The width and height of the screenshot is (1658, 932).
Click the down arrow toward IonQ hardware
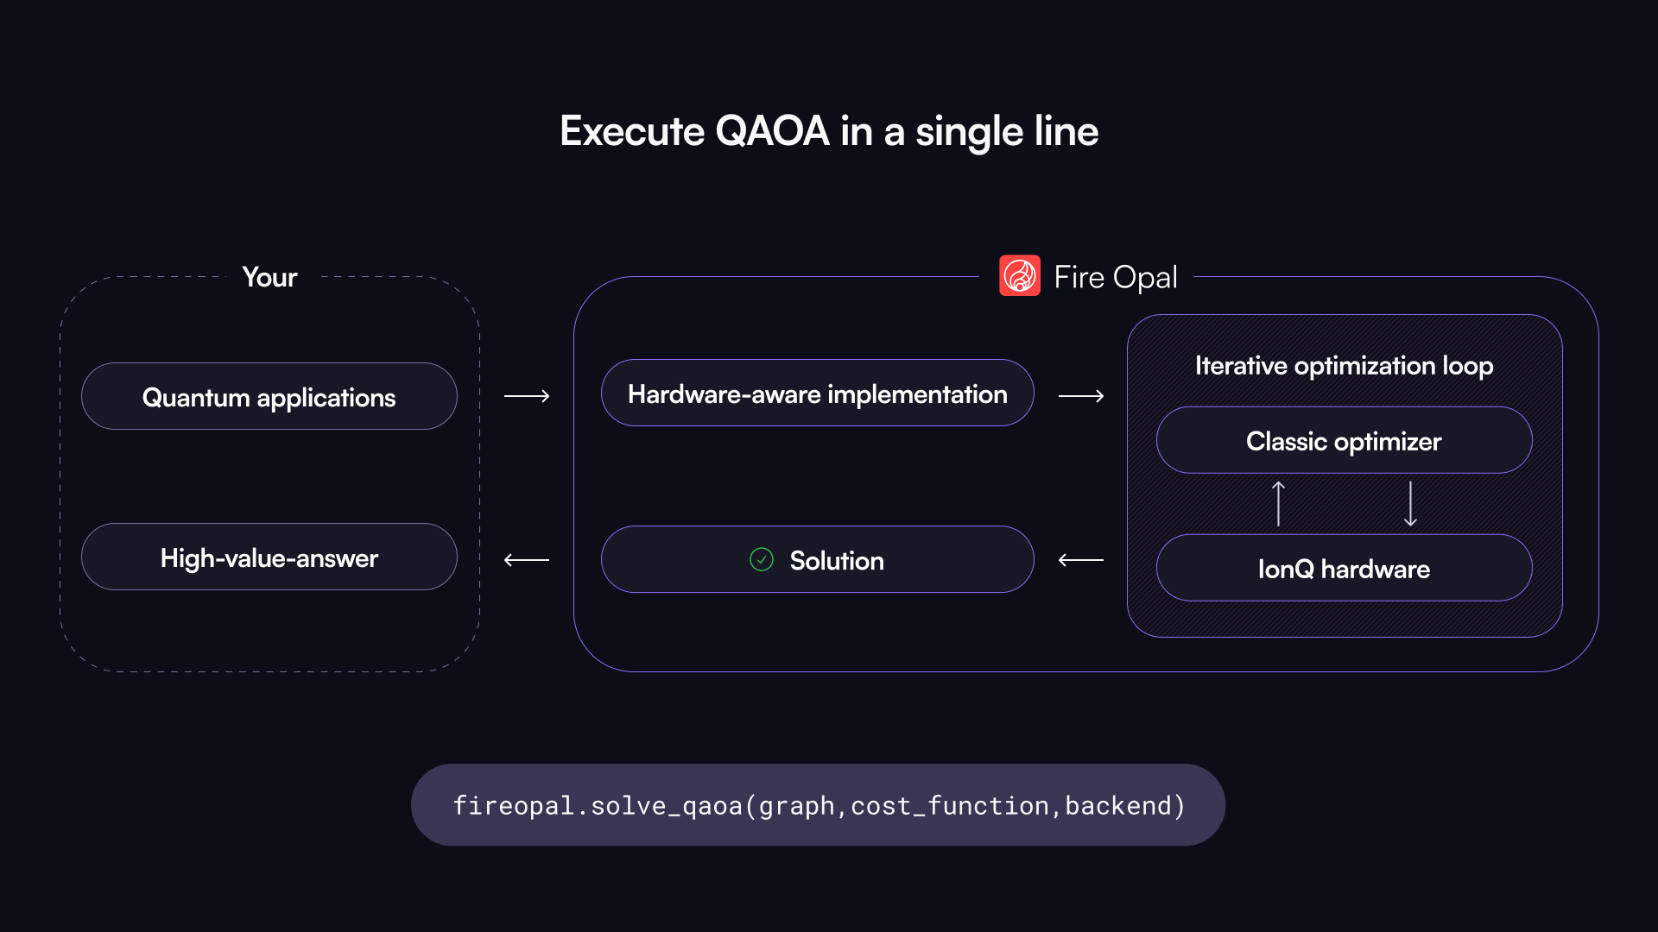pyautogui.click(x=1410, y=504)
